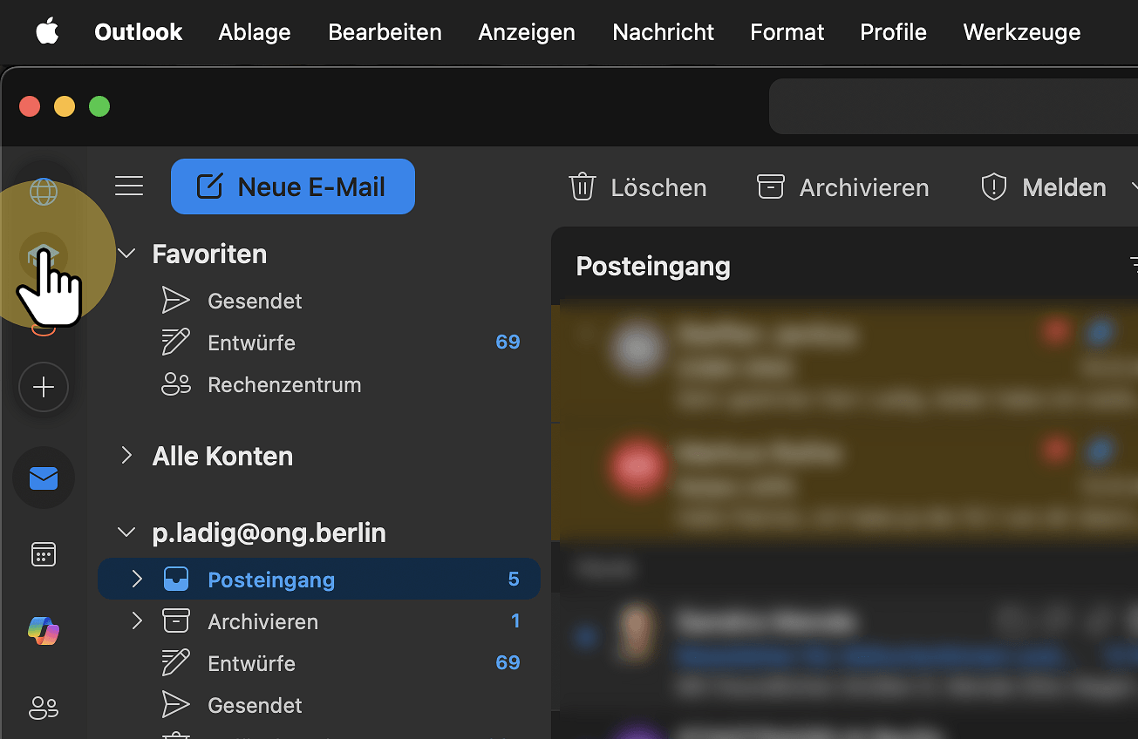Open the People contacts icon
This screenshot has height=739, width=1138.
(x=44, y=707)
